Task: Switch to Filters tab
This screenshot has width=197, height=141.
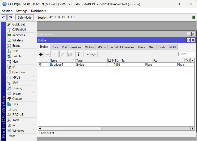Action: [141, 47]
